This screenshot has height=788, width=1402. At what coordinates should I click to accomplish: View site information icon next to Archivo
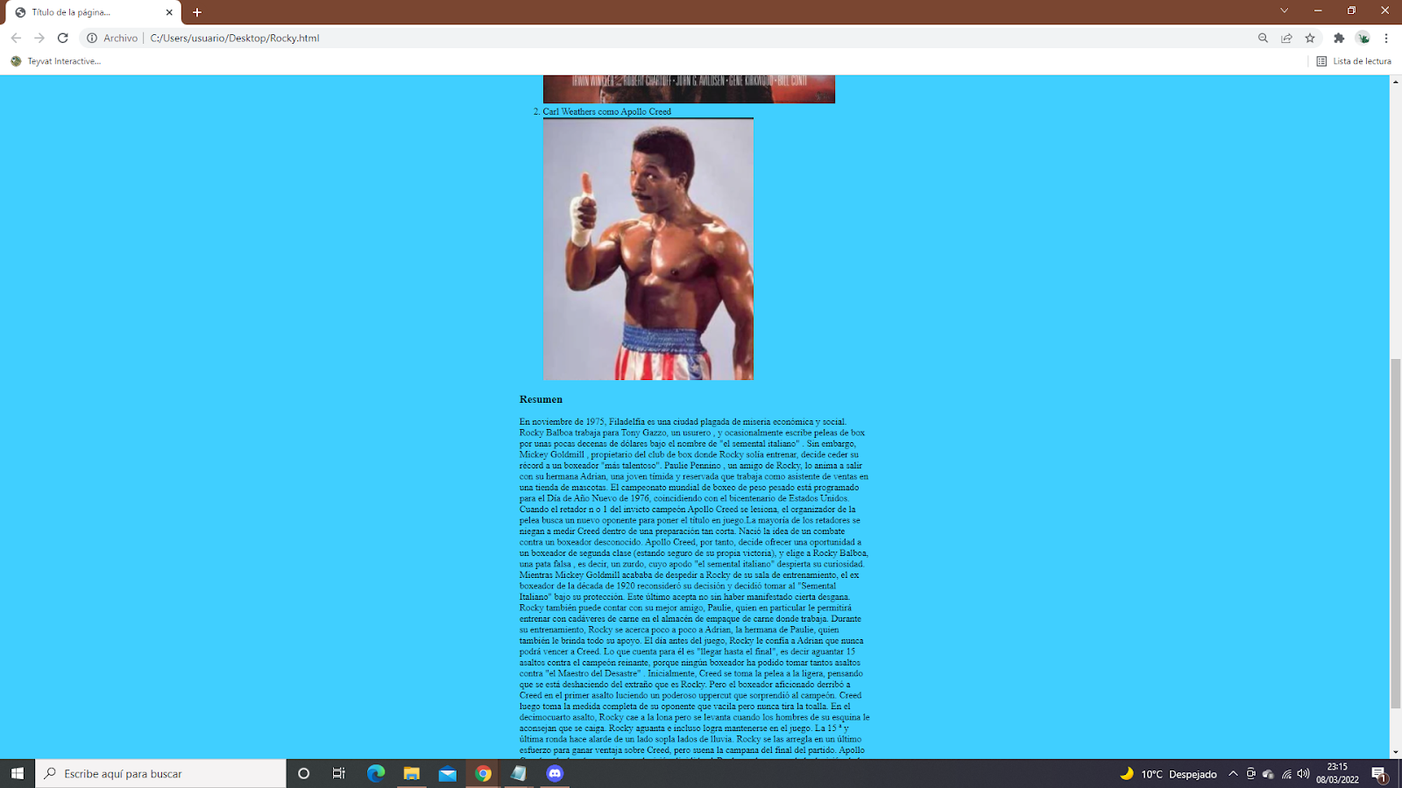click(x=92, y=38)
